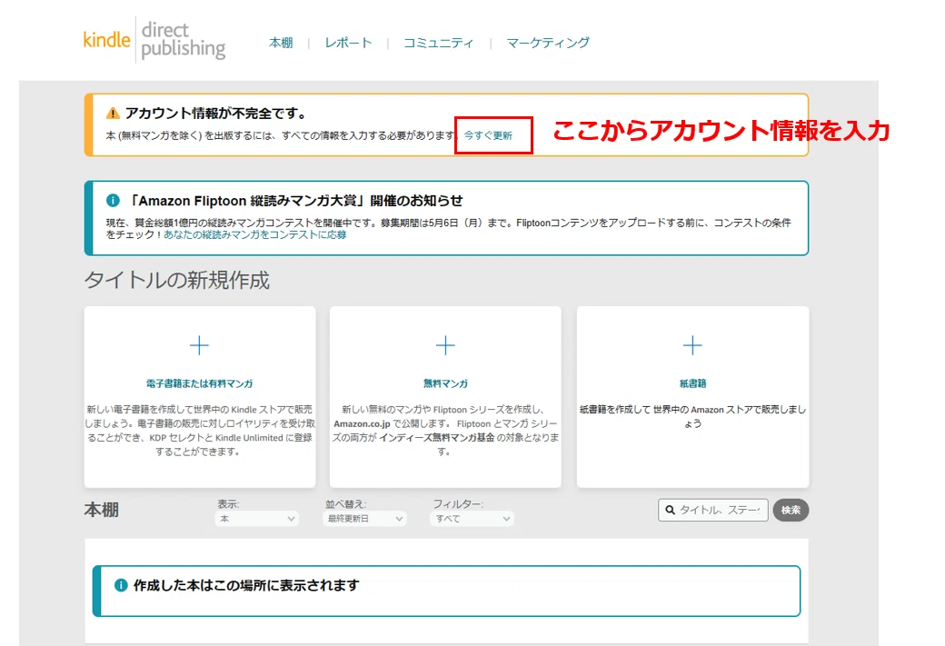The width and height of the screenshot is (945, 646).
Task: Click the 電子書籍または有料マンガ link
Action: tap(200, 383)
